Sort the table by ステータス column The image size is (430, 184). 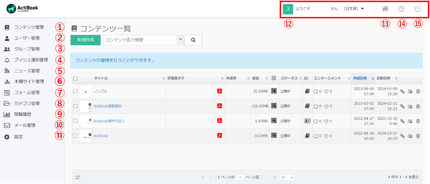tap(291, 78)
